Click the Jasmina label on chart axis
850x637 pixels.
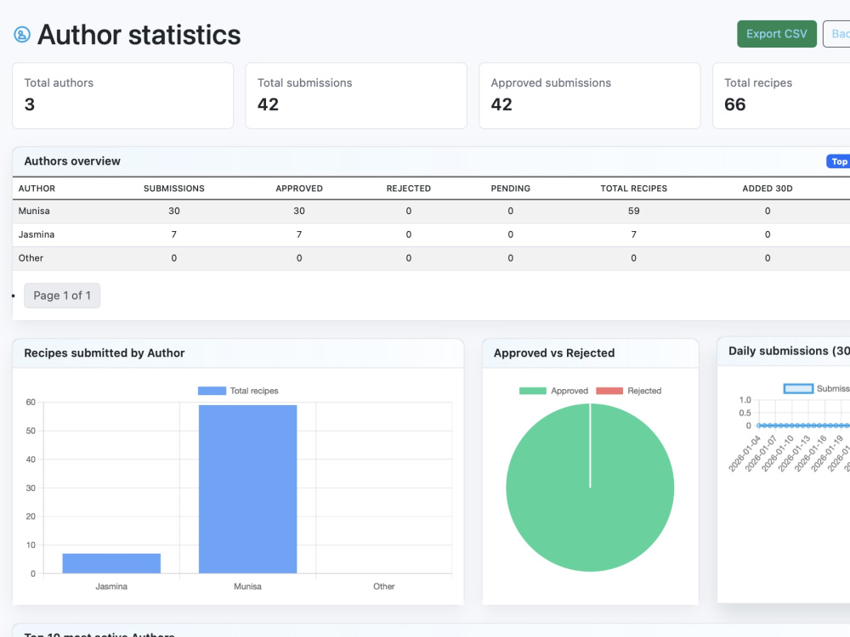point(111,587)
